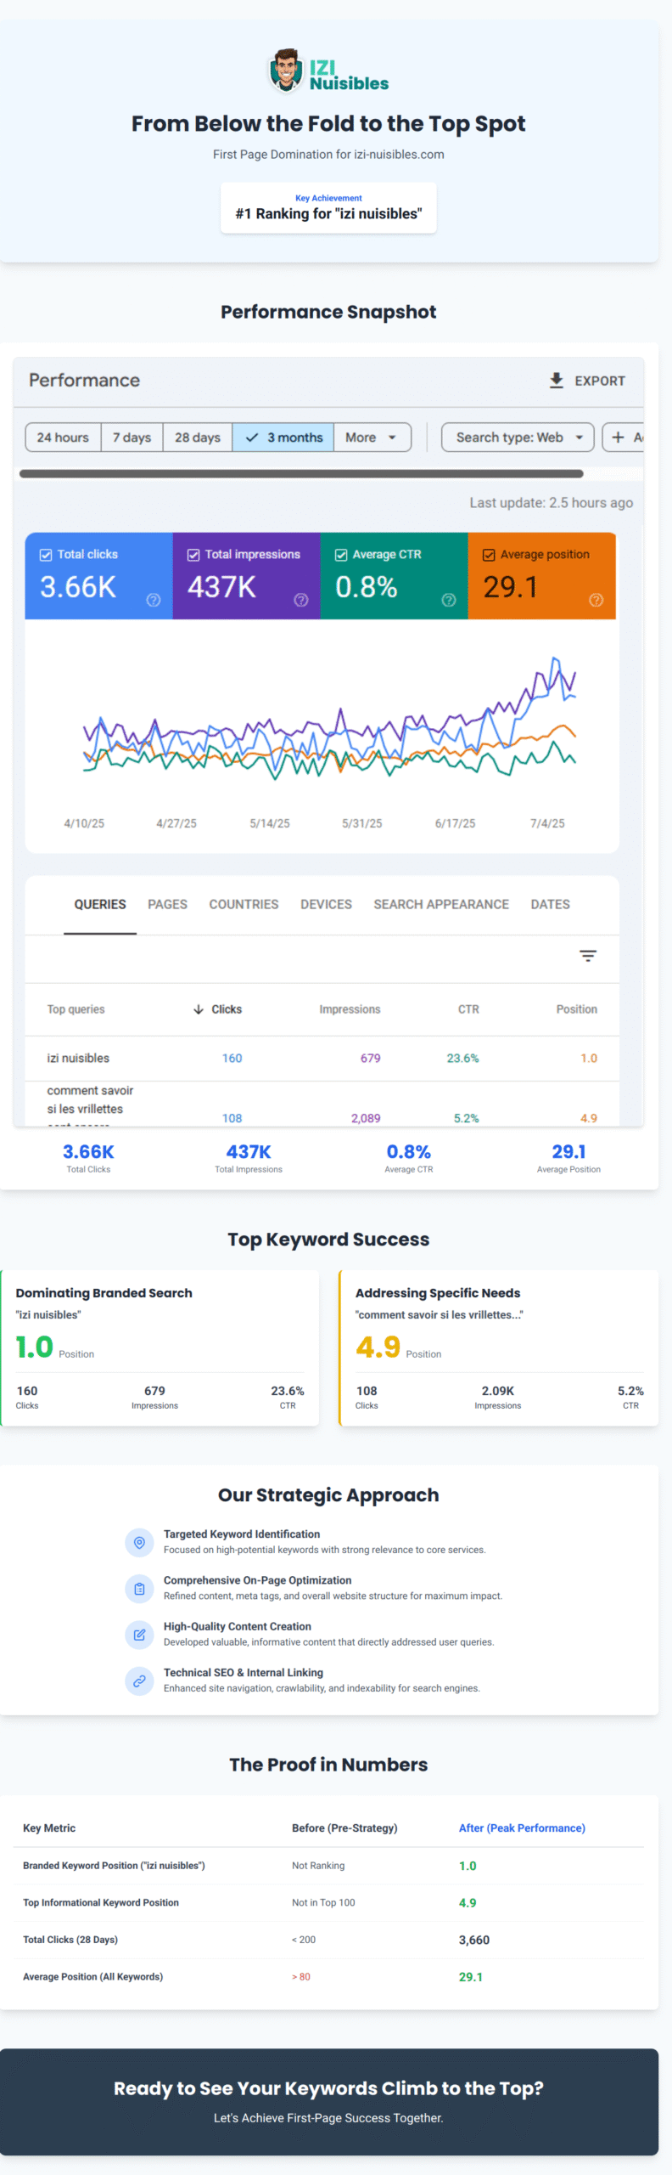Open the table filter rows icon
This screenshot has height=2175, width=672.
pyautogui.click(x=588, y=956)
